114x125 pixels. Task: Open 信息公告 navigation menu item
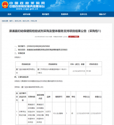pyautogui.click(x=83, y=14)
